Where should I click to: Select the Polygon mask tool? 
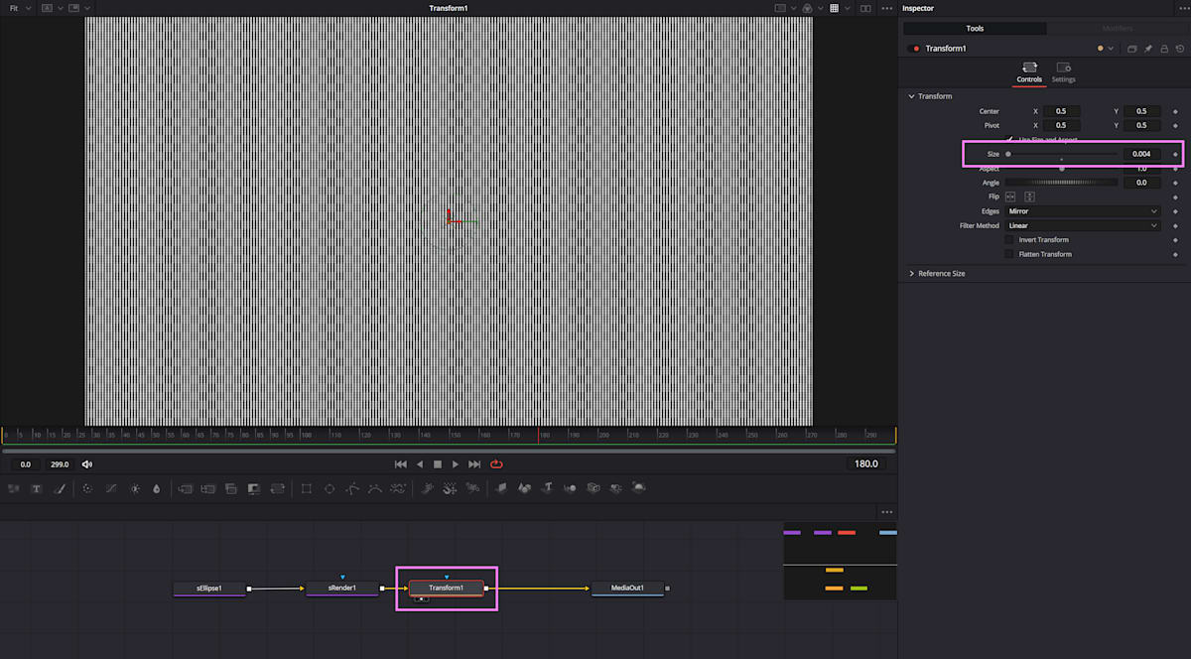point(352,488)
